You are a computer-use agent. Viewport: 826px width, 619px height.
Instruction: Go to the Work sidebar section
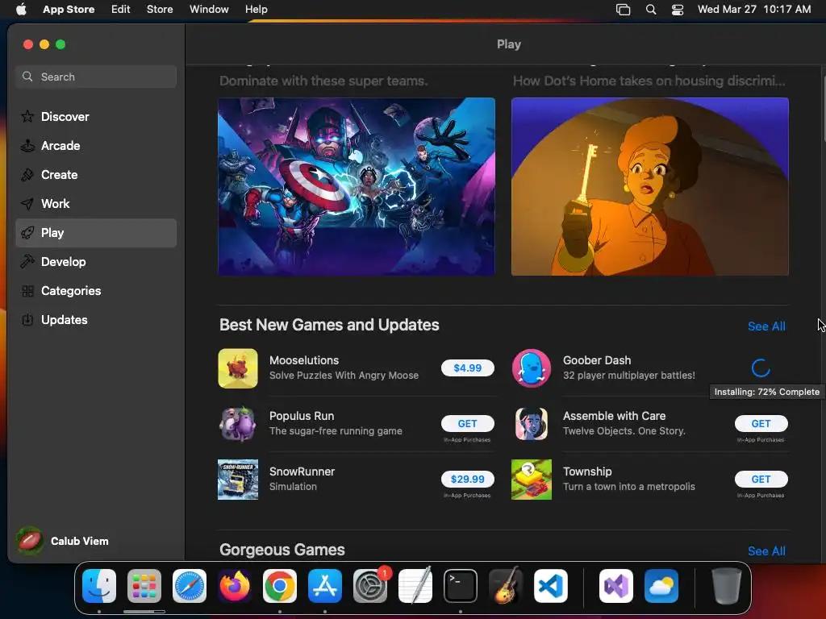click(96, 204)
